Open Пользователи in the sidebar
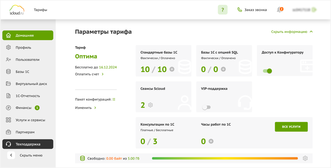331x168 pixels. point(28,60)
